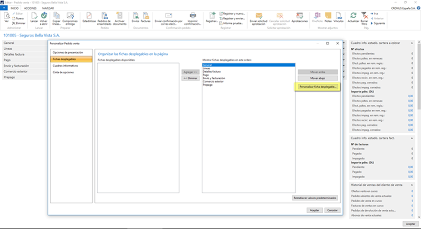Click the Volver a abrir icon

click(44, 18)
